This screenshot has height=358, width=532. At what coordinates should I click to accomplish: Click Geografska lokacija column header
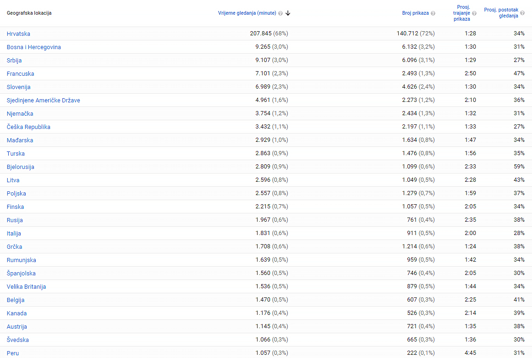point(29,13)
